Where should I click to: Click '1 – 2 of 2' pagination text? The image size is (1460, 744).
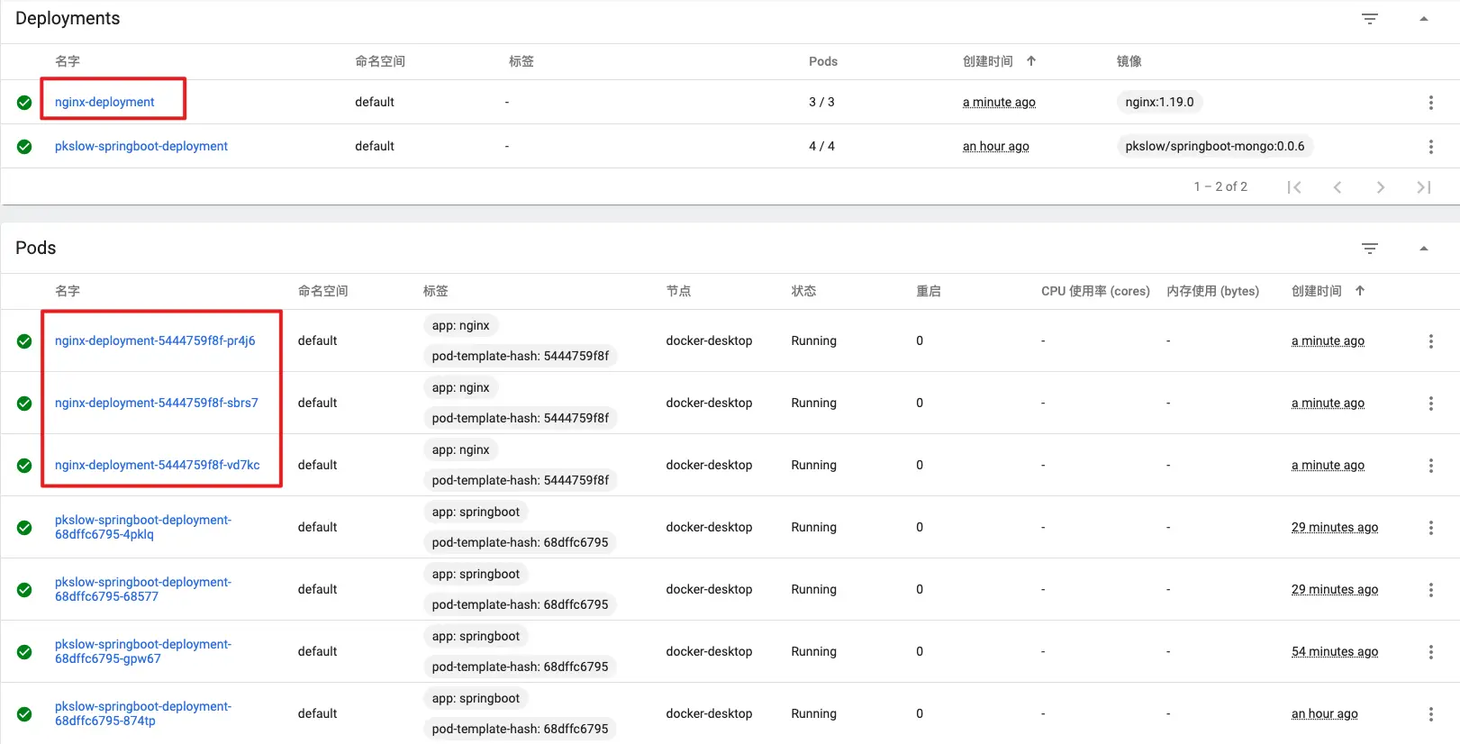(x=1220, y=186)
